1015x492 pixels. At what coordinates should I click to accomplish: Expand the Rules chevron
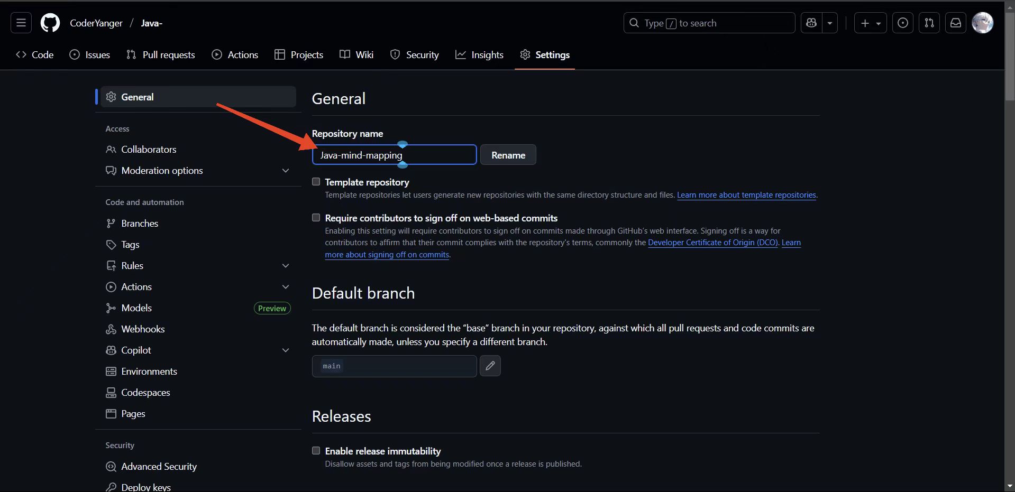click(x=286, y=266)
